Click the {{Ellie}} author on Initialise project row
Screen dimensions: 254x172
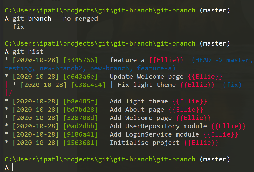coord(201,143)
